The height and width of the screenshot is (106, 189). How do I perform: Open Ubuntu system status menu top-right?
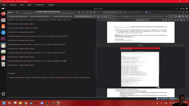pos(184,9)
